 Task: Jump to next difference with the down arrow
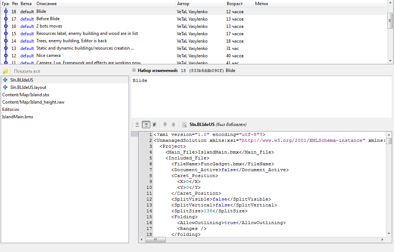click(x=165, y=124)
